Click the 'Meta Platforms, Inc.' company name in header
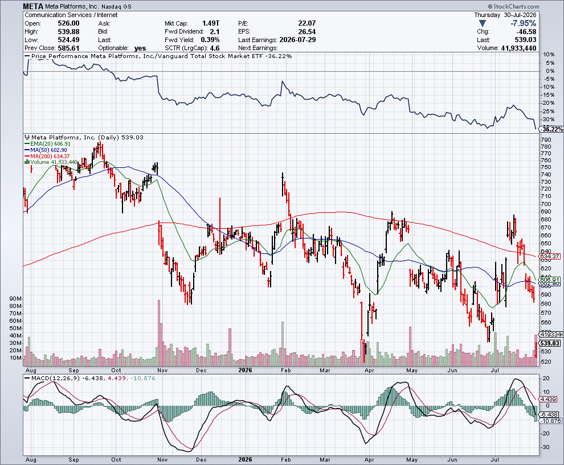Screen dimensions: 564x465 point(72,7)
